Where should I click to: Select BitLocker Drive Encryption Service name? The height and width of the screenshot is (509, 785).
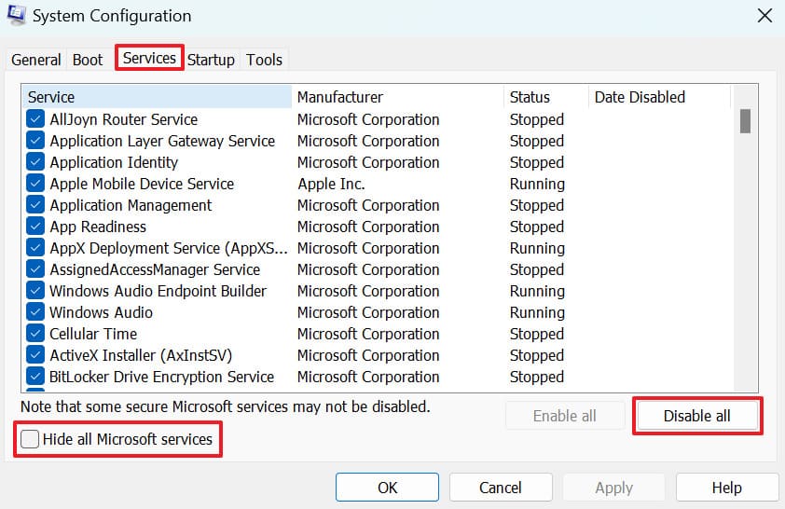point(161,377)
